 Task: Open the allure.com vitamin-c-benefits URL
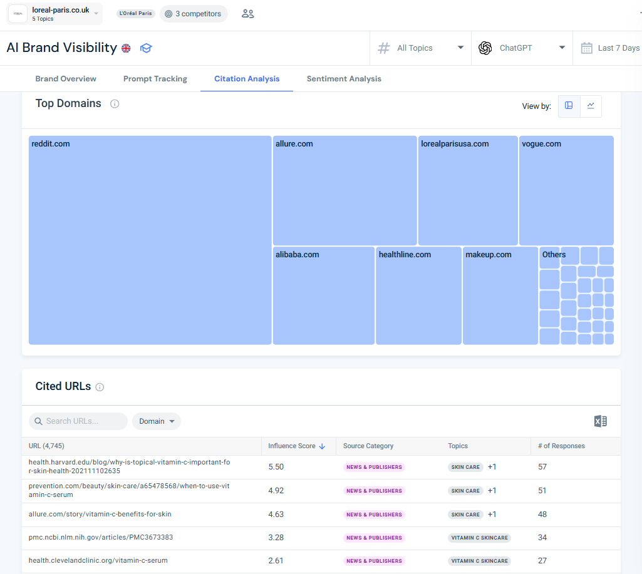[100, 514]
